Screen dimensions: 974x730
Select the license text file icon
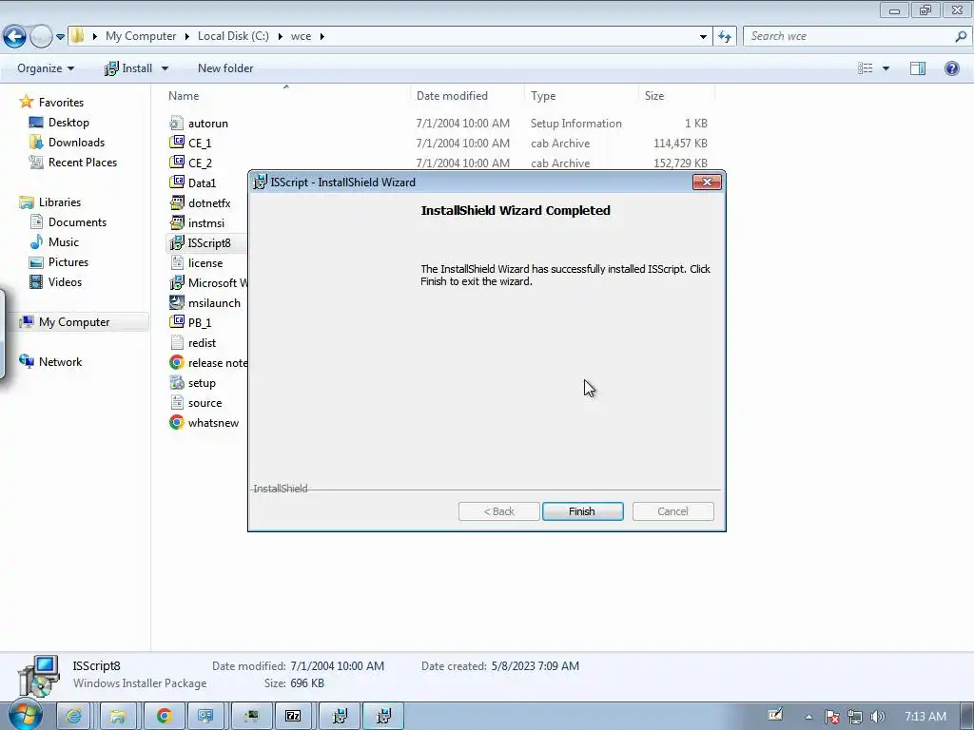177,262
